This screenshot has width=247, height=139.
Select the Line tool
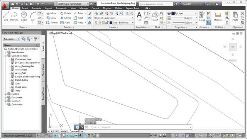click(6, 16)
